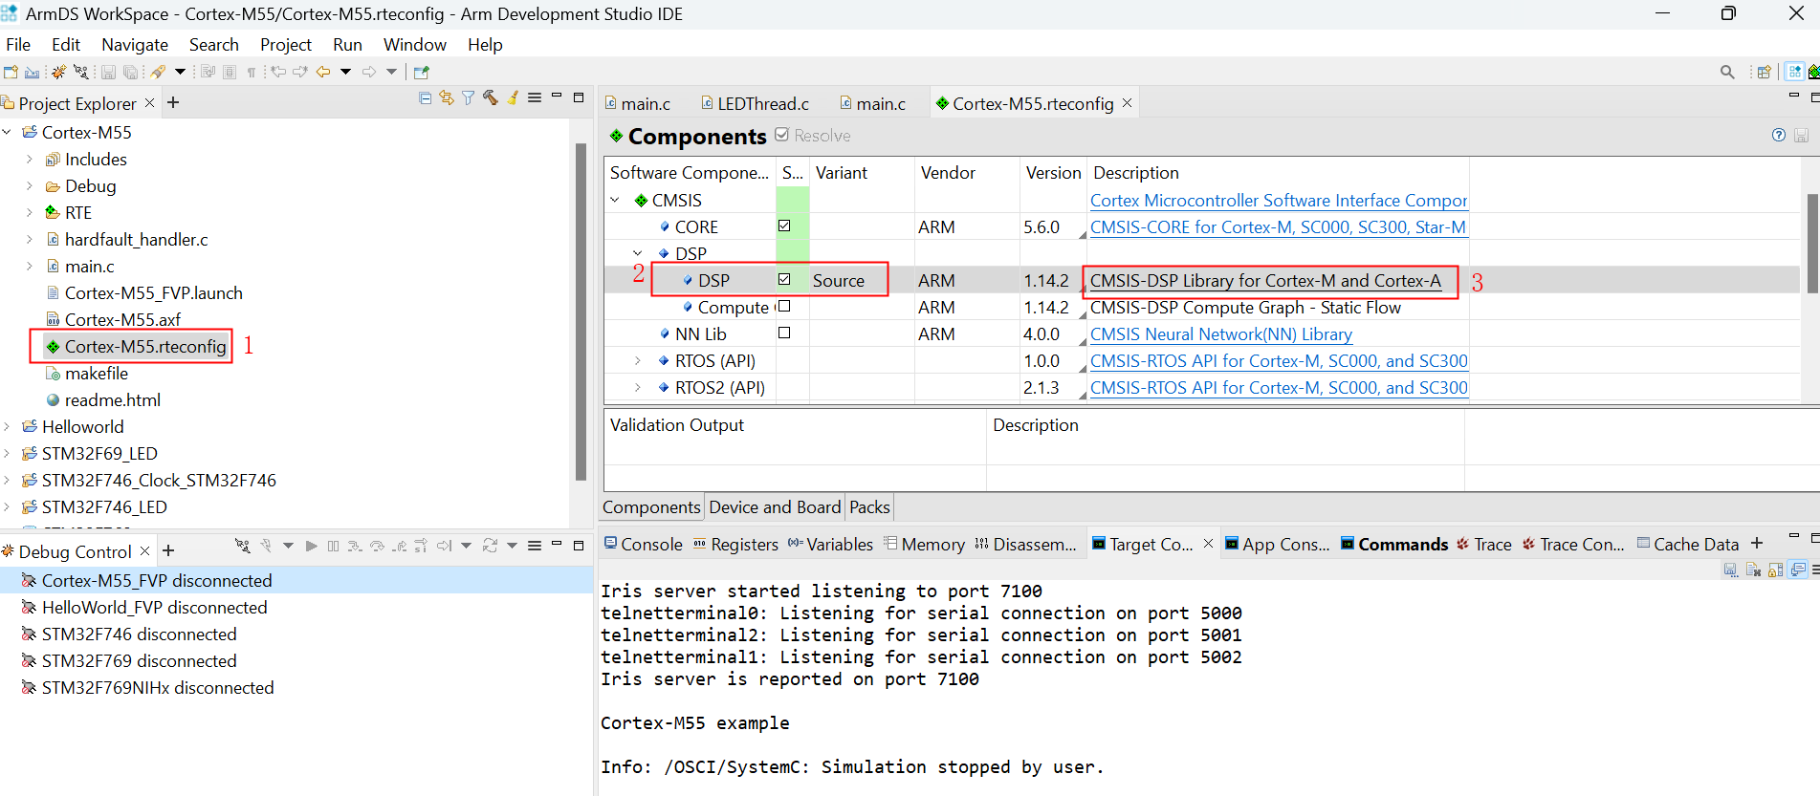The width and height of the screenshot is (1820, 796).
Task: Open the CMSIS Neural Network(NN) Library link
Action: [x=1220, y=334]
